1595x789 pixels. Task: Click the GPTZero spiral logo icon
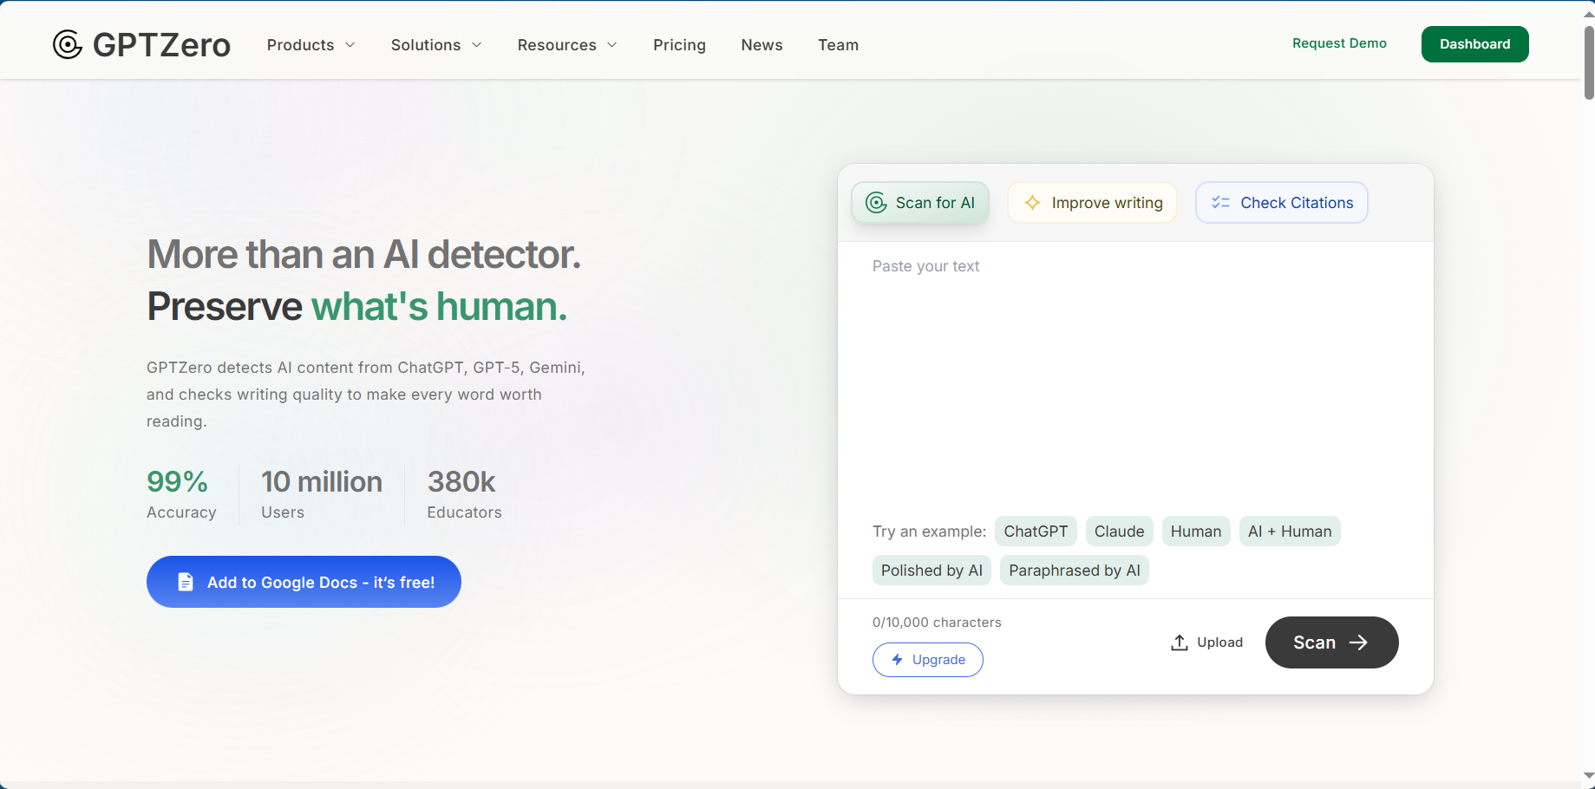[68, 44]
